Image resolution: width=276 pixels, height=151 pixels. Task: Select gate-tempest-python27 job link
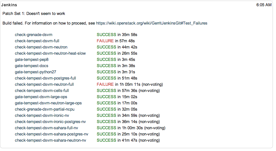click(35, 72)
